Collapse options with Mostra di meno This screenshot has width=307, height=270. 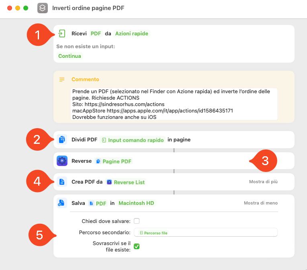(x=261, y=203)
